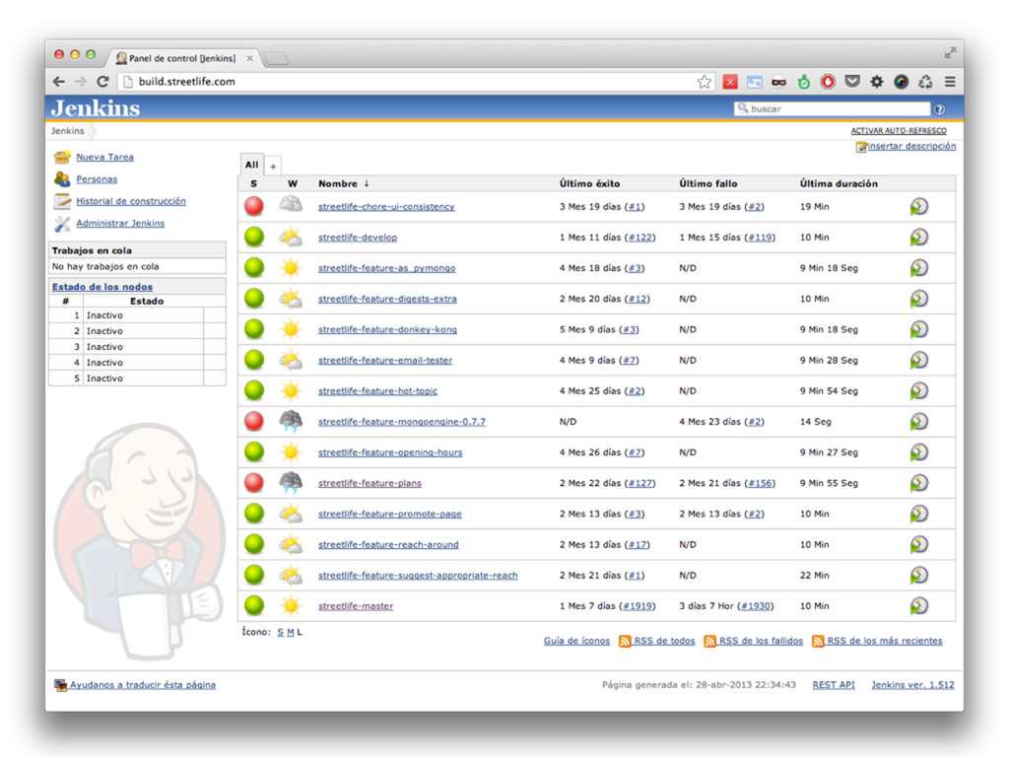
Task: Trigger build for streetlife-feature-donkey-kong
Action: (x=919, y=329)
